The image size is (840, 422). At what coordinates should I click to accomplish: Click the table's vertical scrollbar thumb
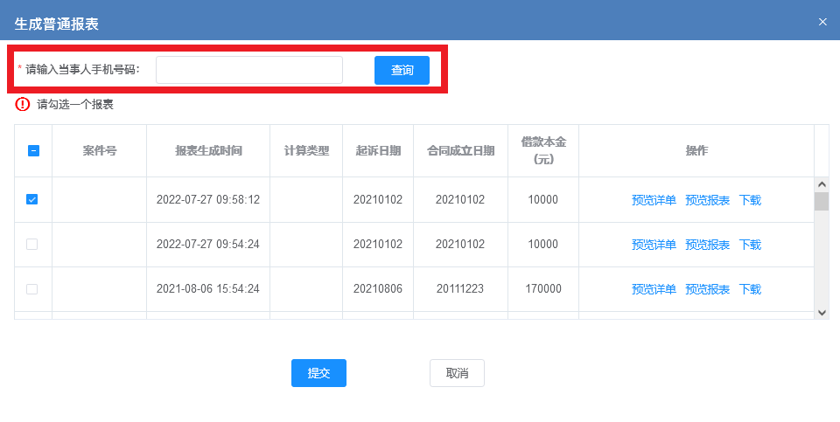[822, 202]
